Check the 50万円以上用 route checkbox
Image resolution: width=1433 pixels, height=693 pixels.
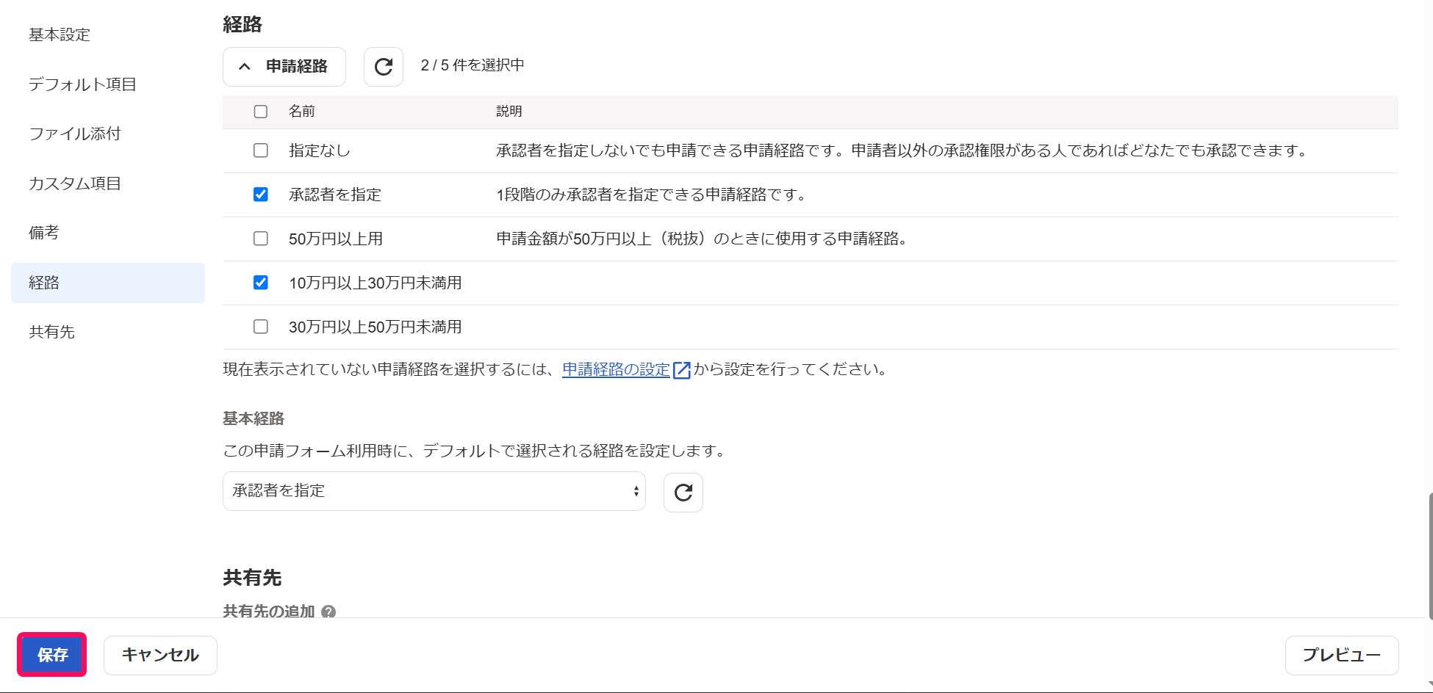pos(261,239)
